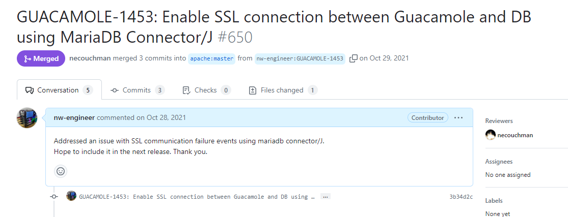Click the commit message GUACAMOLE-1453 link
Viewport: 568px width, 217px height.
pyautogui.click(x=197, y=197)
